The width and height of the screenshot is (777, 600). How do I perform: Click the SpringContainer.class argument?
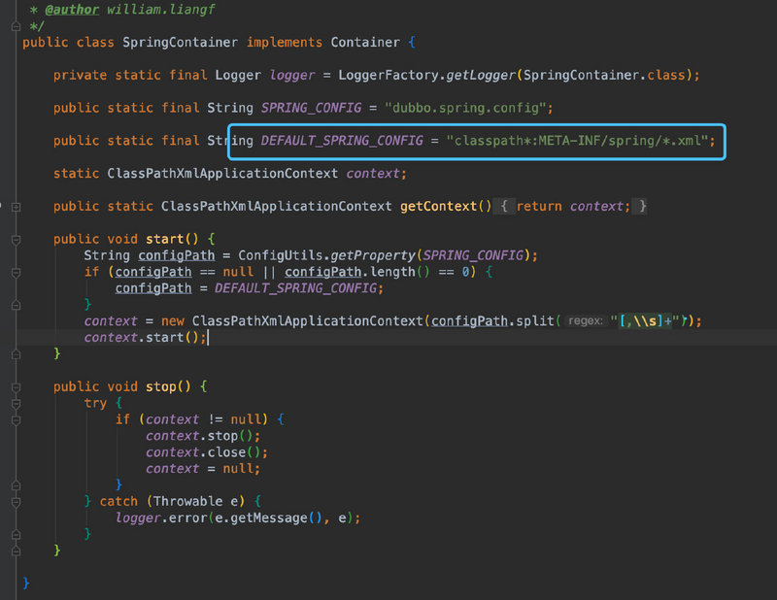(x=604, y=75)
